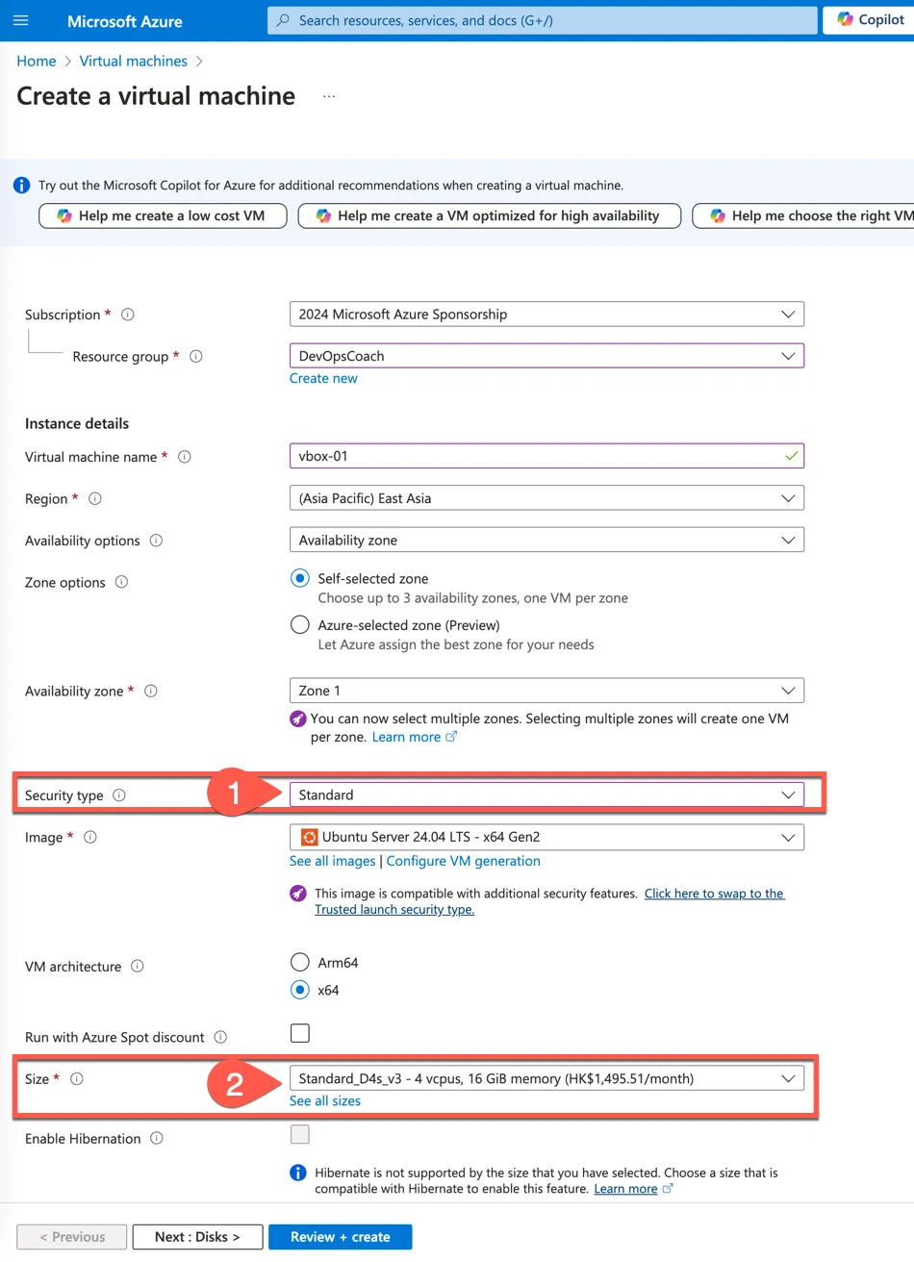The height and width of the screenshot is (1262, 914).
Task: Navigate to Home breadcrumb
Action: coord(37,61)
